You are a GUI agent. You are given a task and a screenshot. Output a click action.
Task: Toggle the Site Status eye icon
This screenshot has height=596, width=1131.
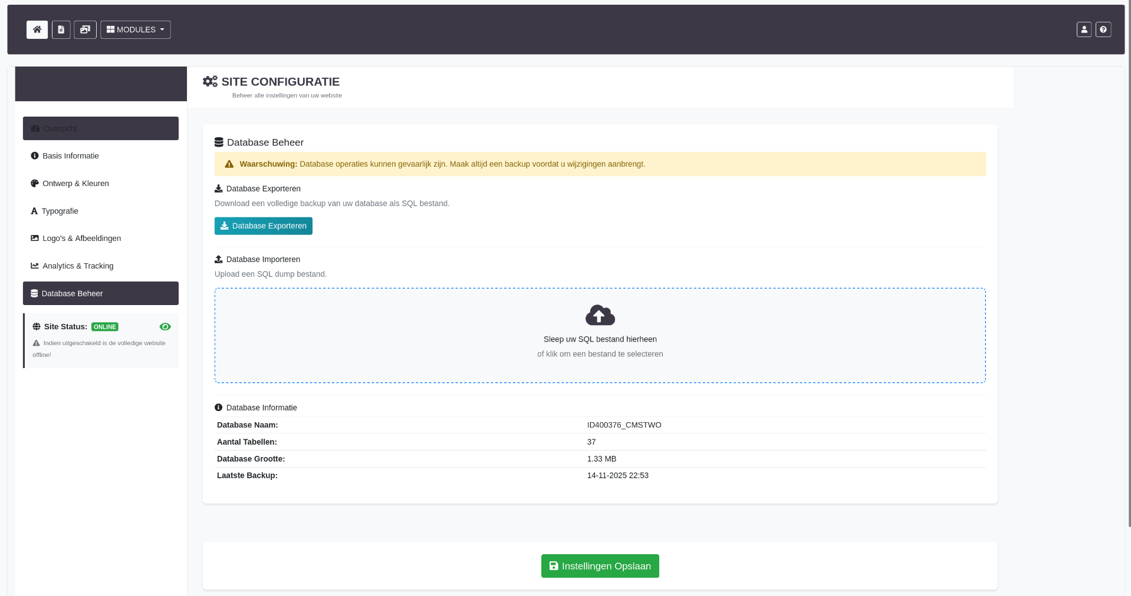[165, 326]
